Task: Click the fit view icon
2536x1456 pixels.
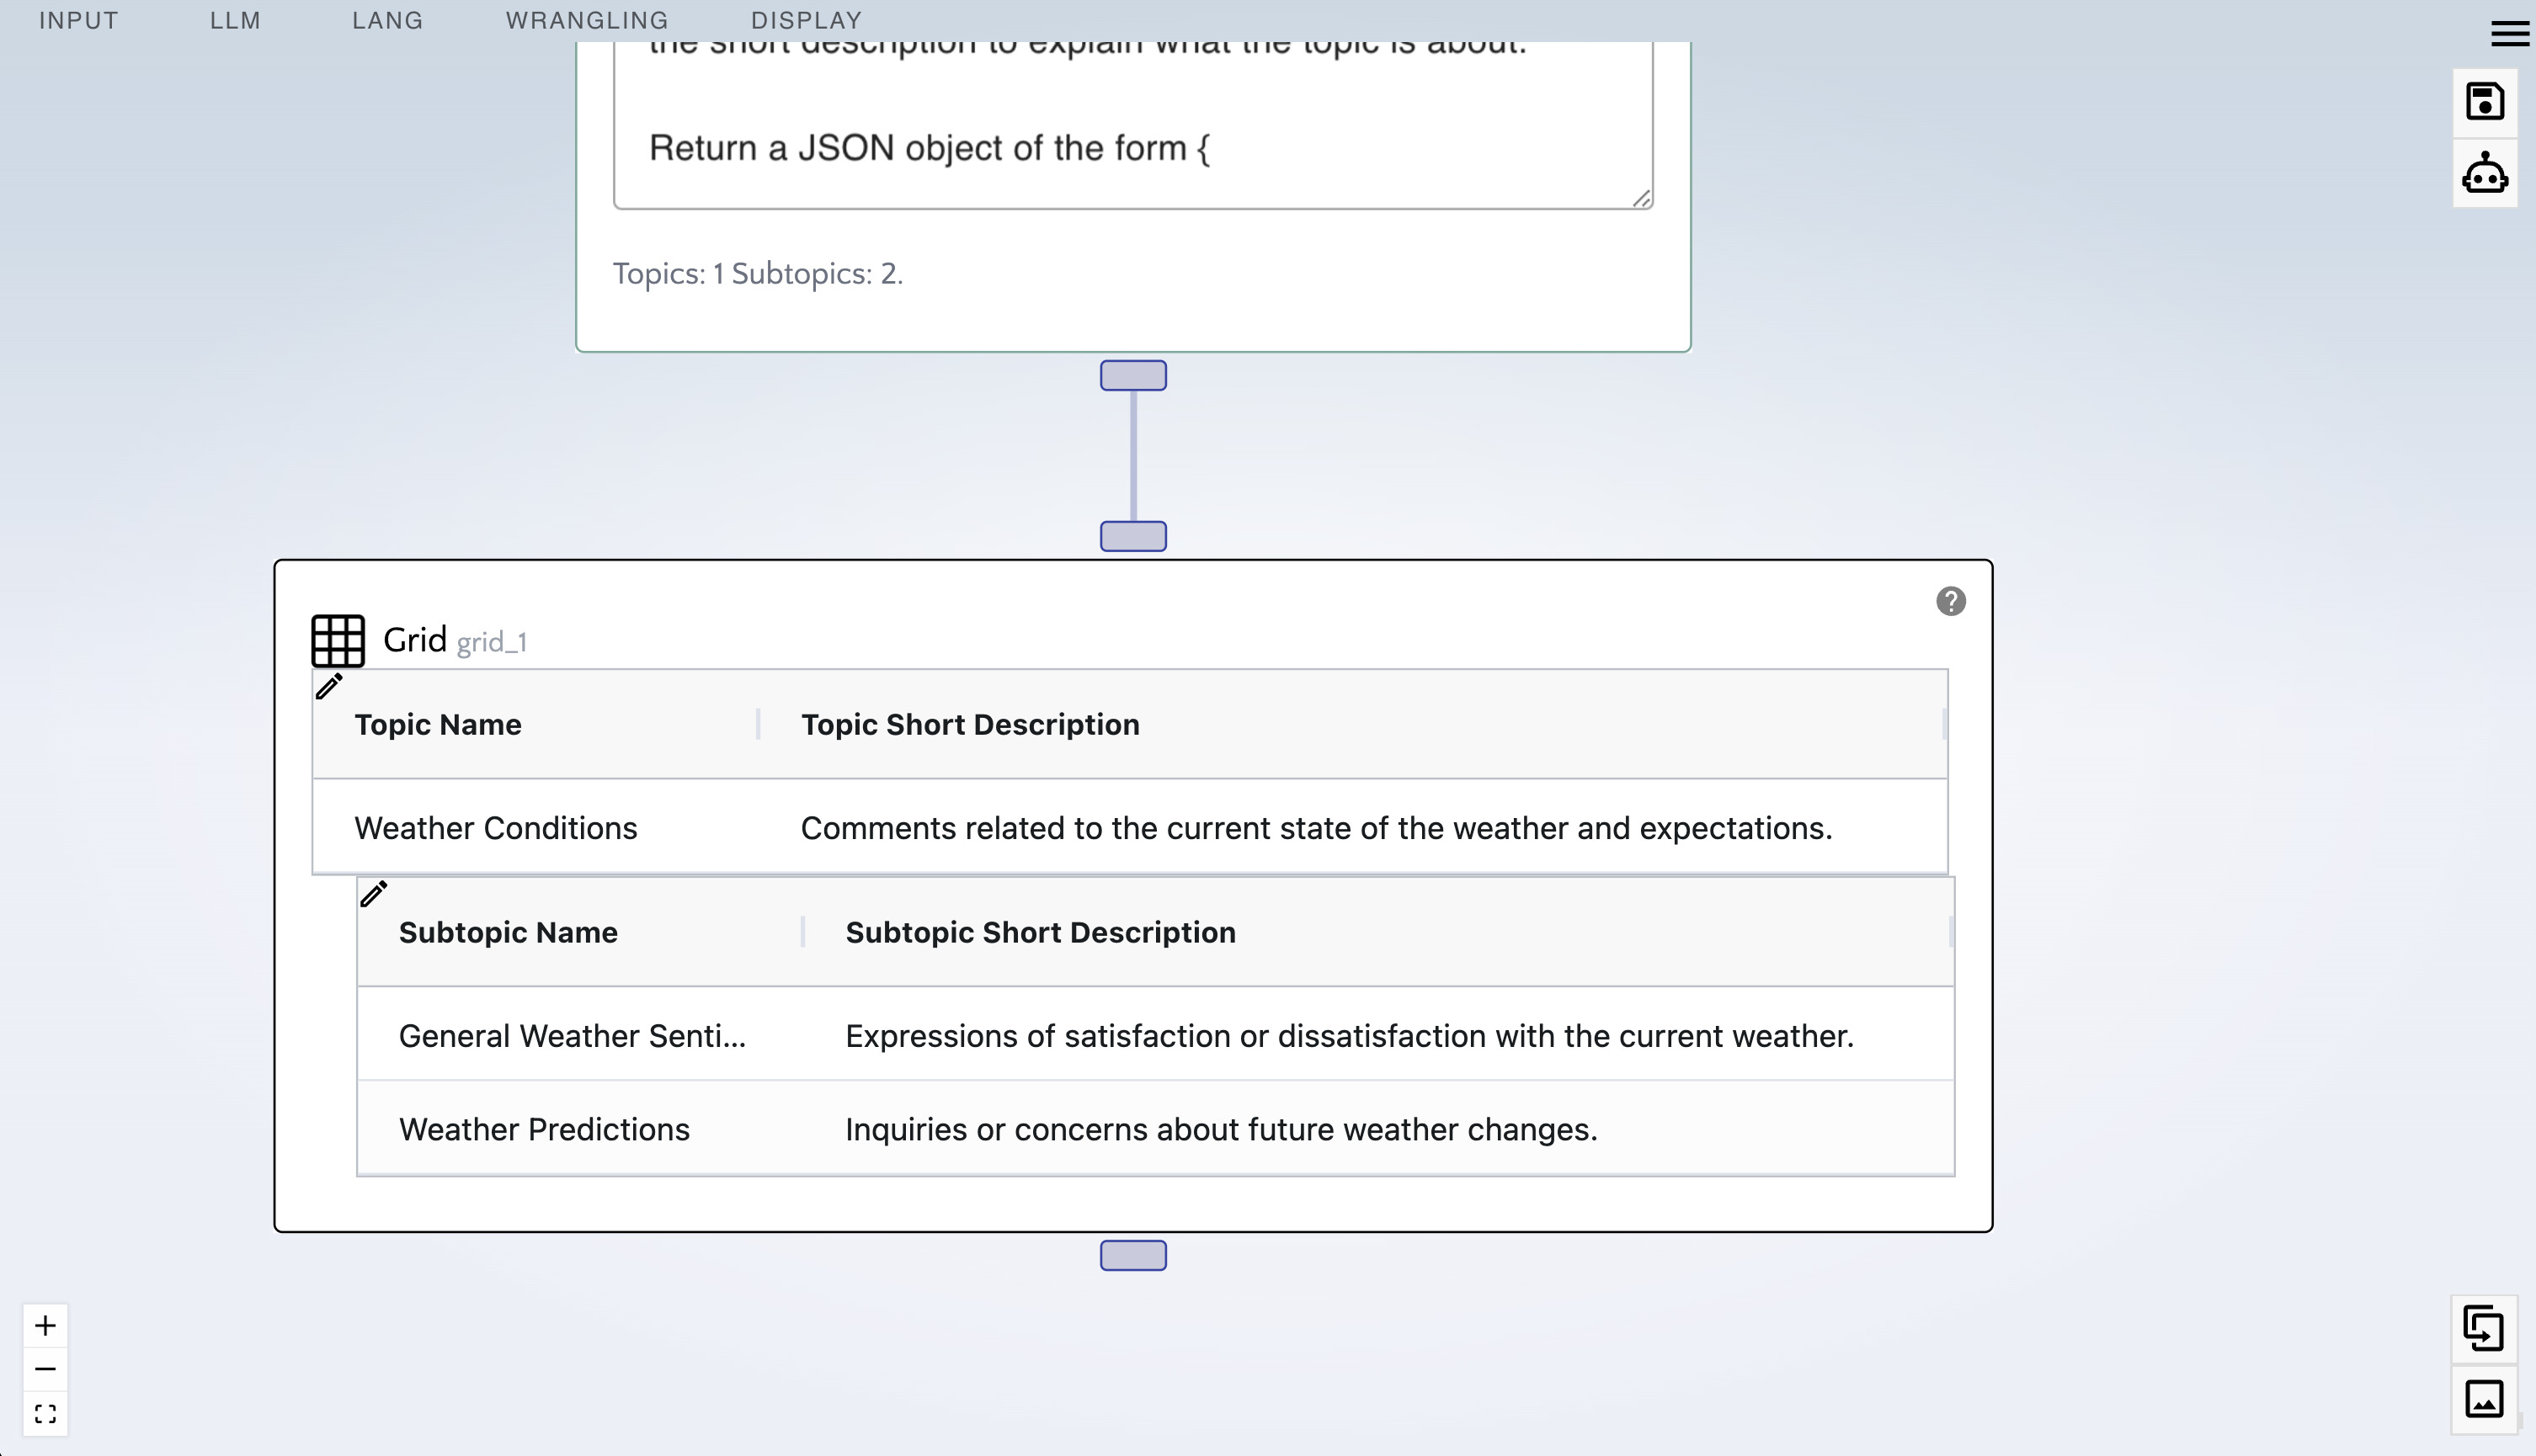Action: [45, 1413]
